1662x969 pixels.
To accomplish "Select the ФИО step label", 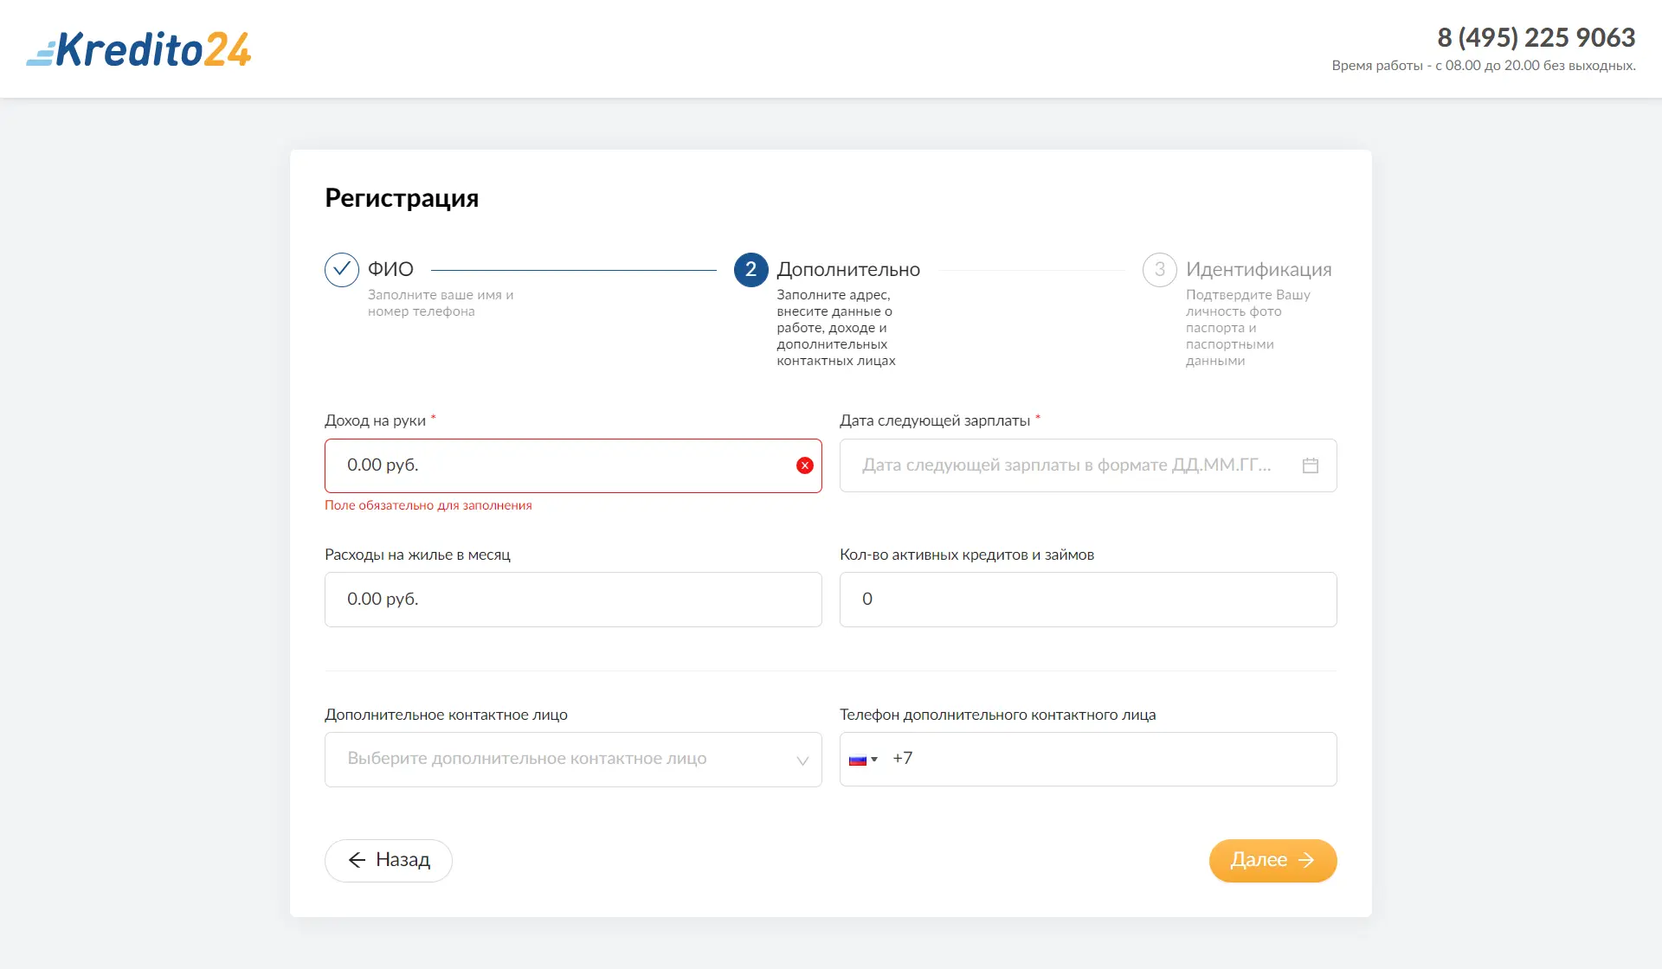I will pos(390,269).
